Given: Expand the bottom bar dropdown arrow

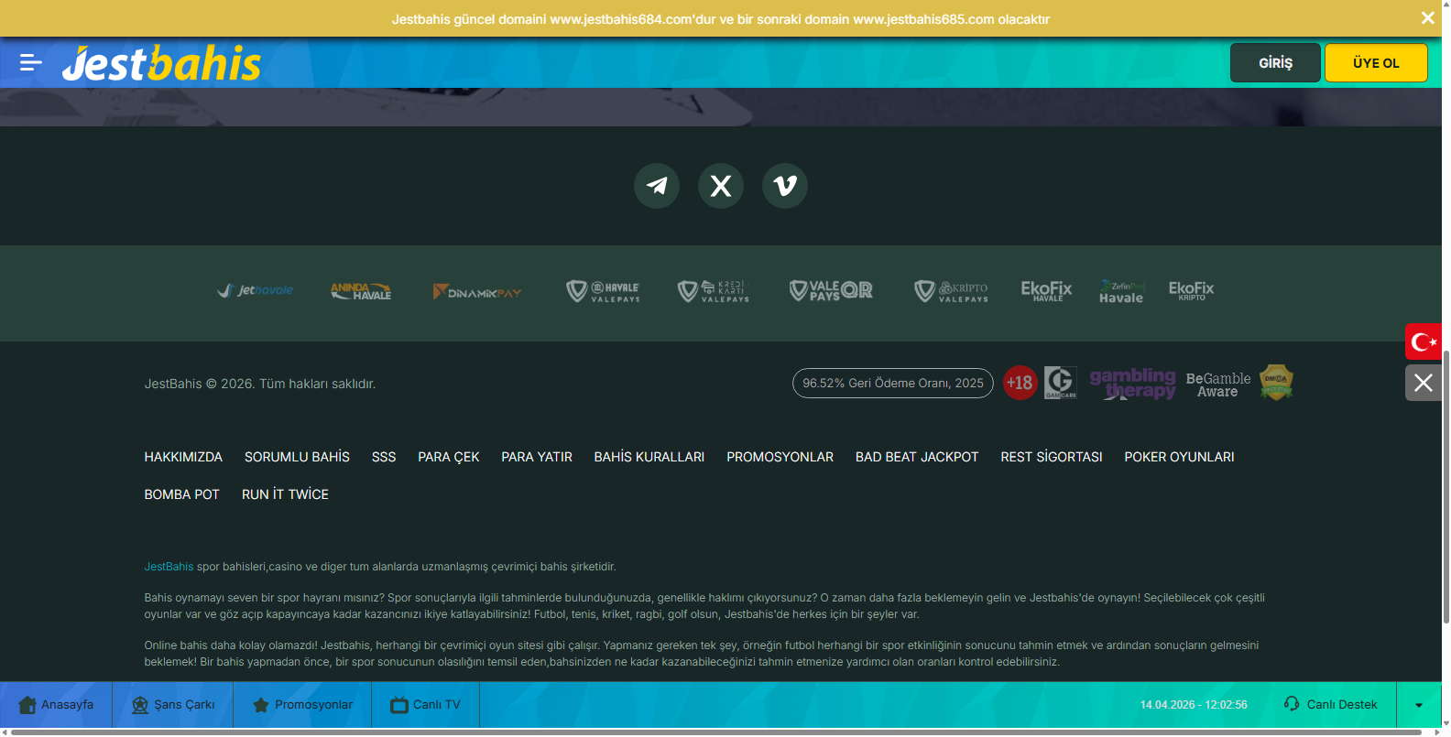Looking at the screenshot, I should [1419, 705].
